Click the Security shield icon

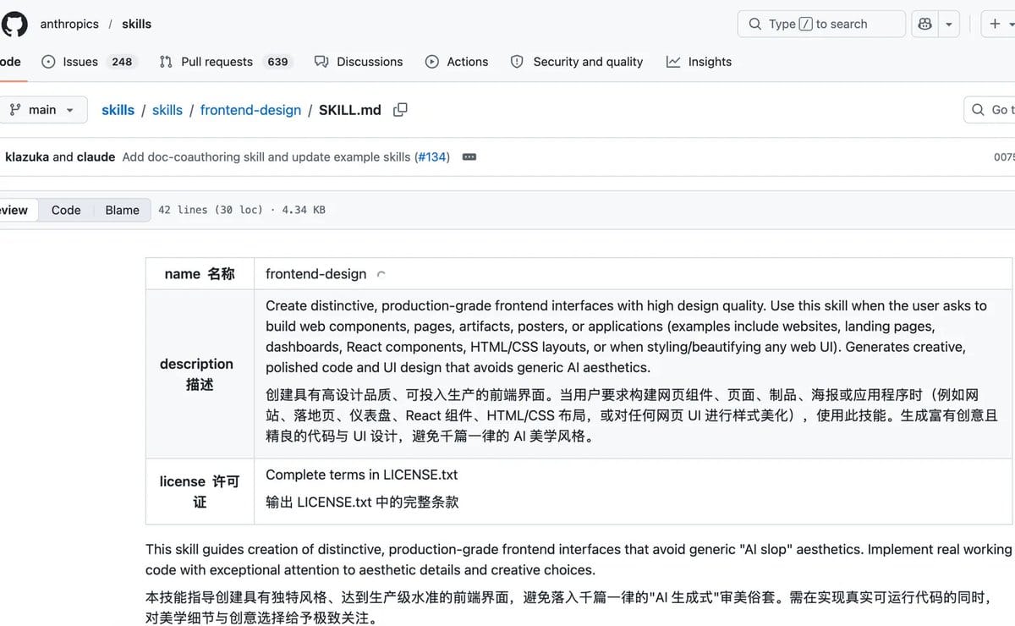517,62
